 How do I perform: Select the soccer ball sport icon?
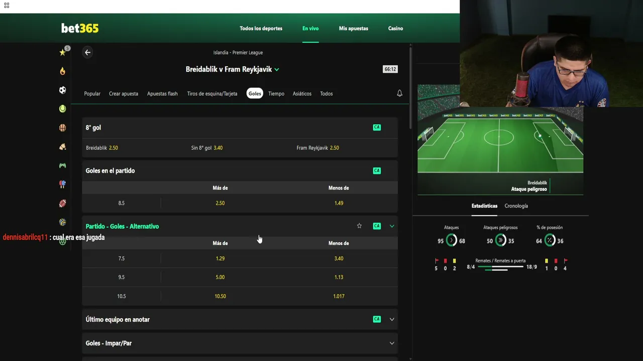62,90
